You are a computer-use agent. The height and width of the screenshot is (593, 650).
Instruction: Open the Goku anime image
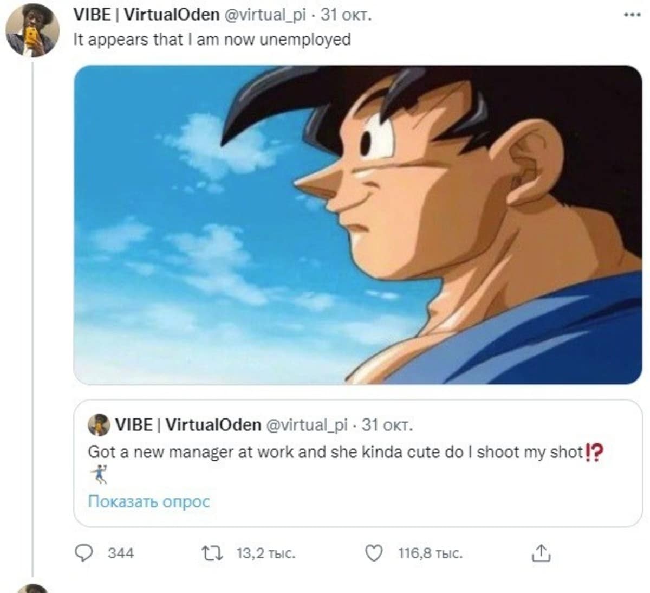(x=357, y=224)
